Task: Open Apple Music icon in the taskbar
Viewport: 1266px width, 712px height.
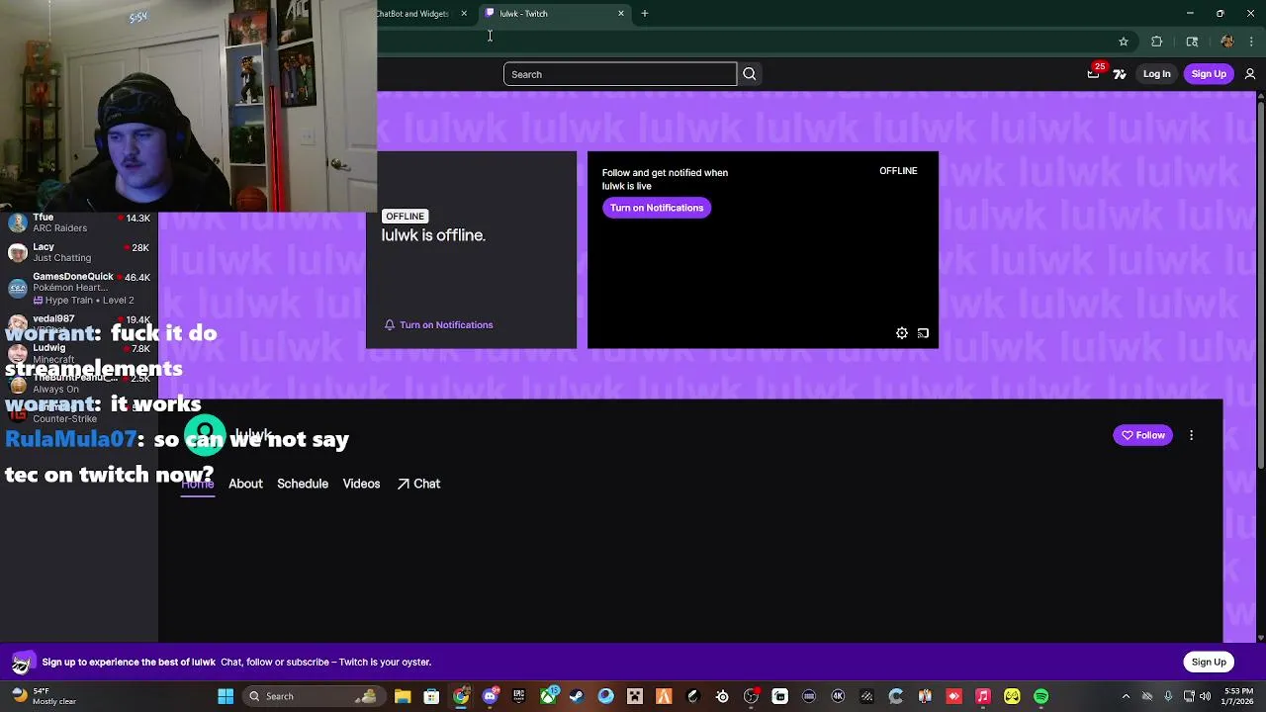Action: [x=983, y=696]
